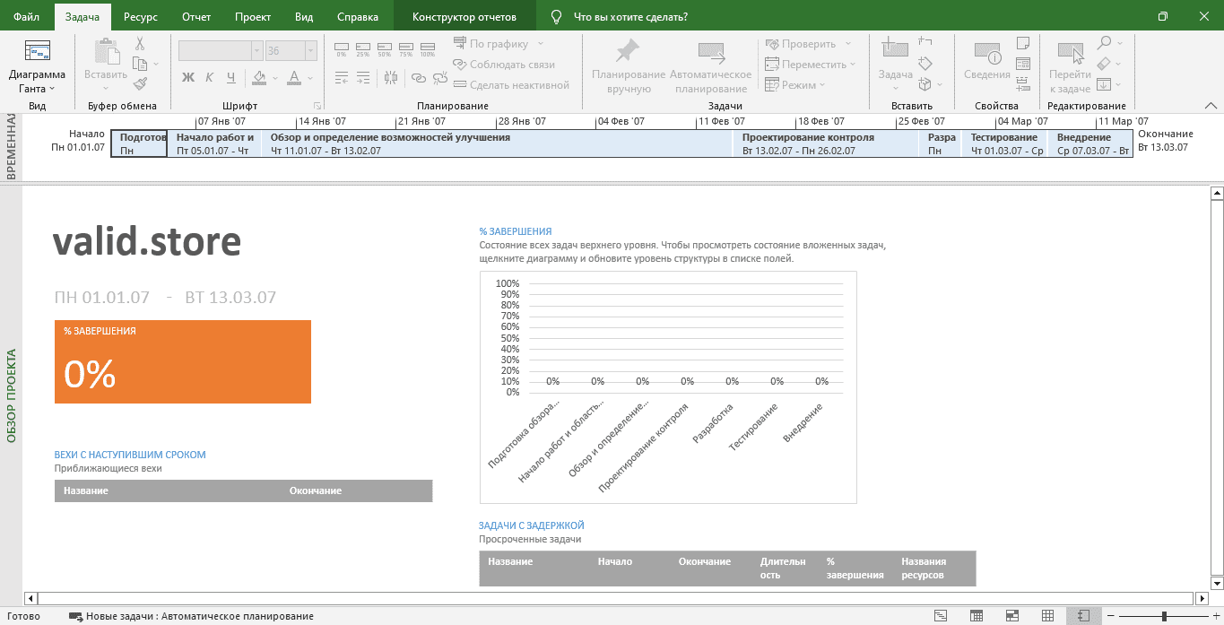Image resolution: width=1224 pixels, height=625 pixels.
Task: Click the link tasks chain icon
Action: 419,79
